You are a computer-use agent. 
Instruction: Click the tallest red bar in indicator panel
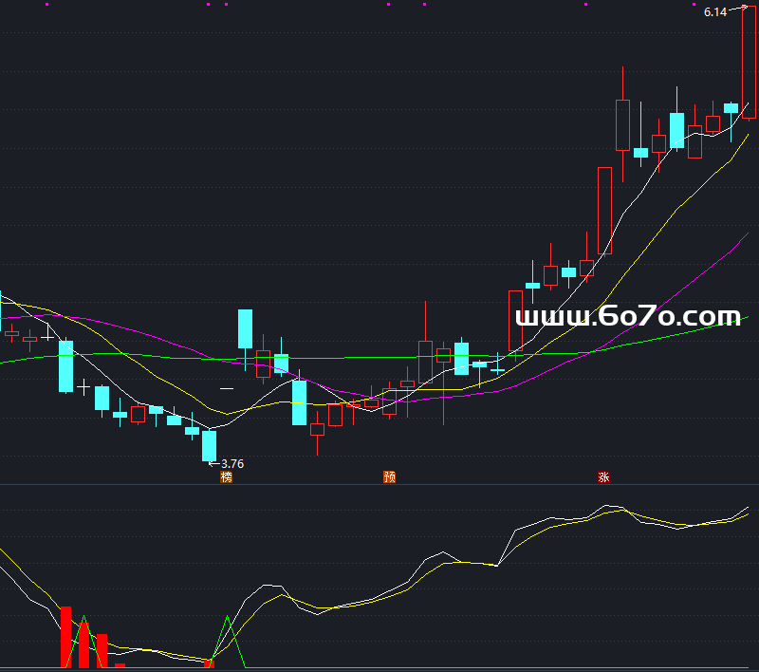(65, 637)
